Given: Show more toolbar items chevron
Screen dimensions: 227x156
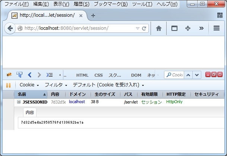Looking at the screenshot, I should [201, 28].
